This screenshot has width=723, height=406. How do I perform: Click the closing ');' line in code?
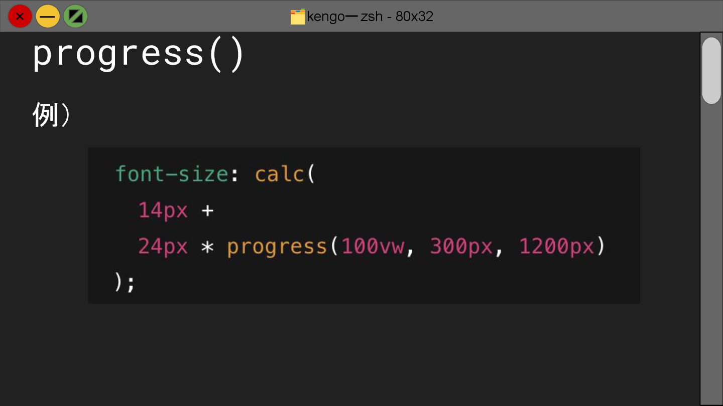[x=125, y=282]
